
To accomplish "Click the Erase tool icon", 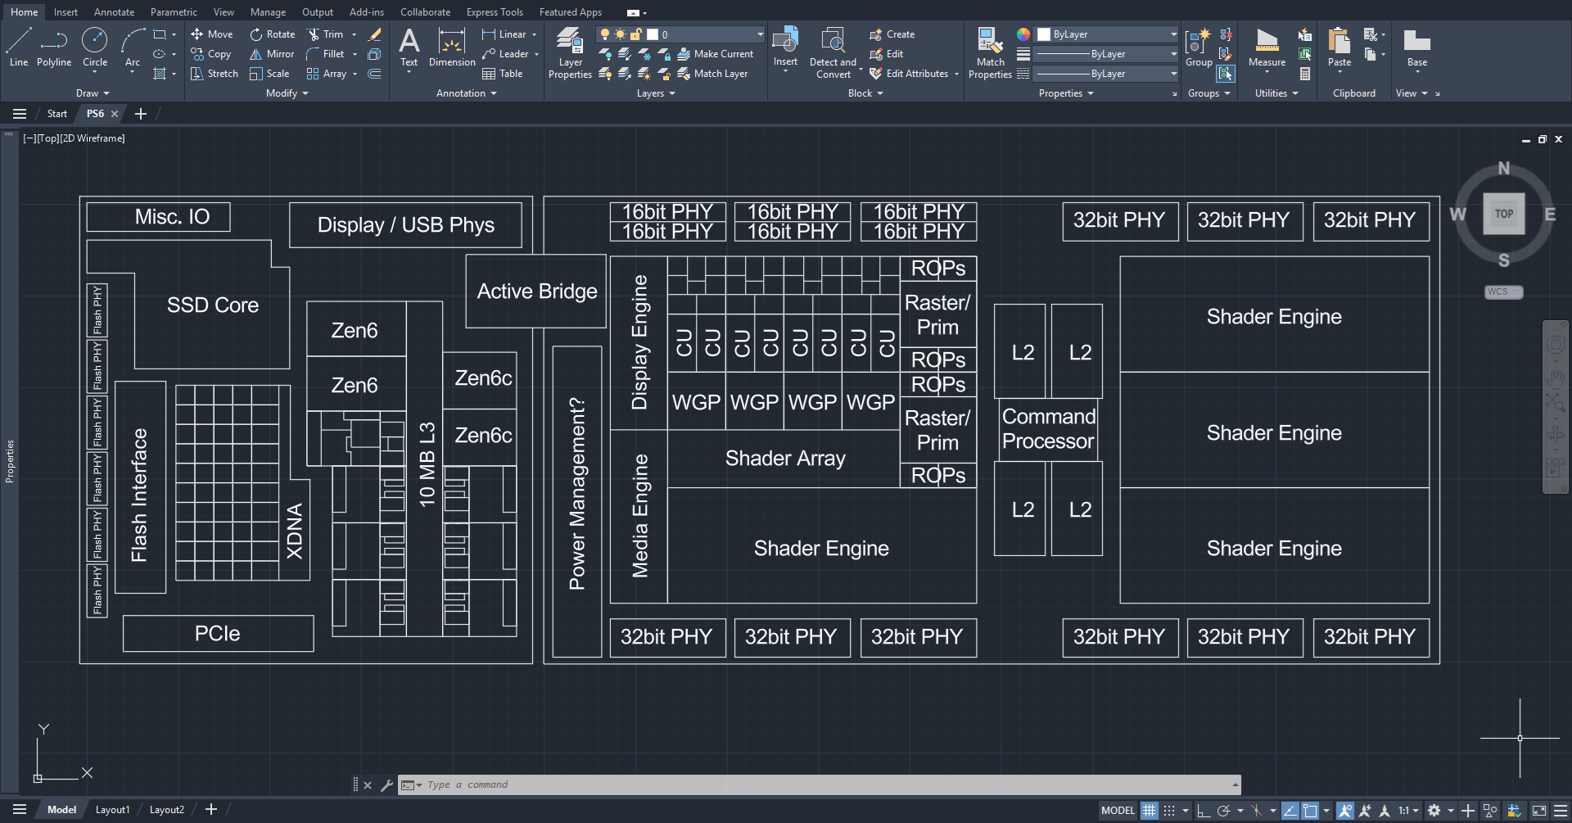I will coord(375,34).
